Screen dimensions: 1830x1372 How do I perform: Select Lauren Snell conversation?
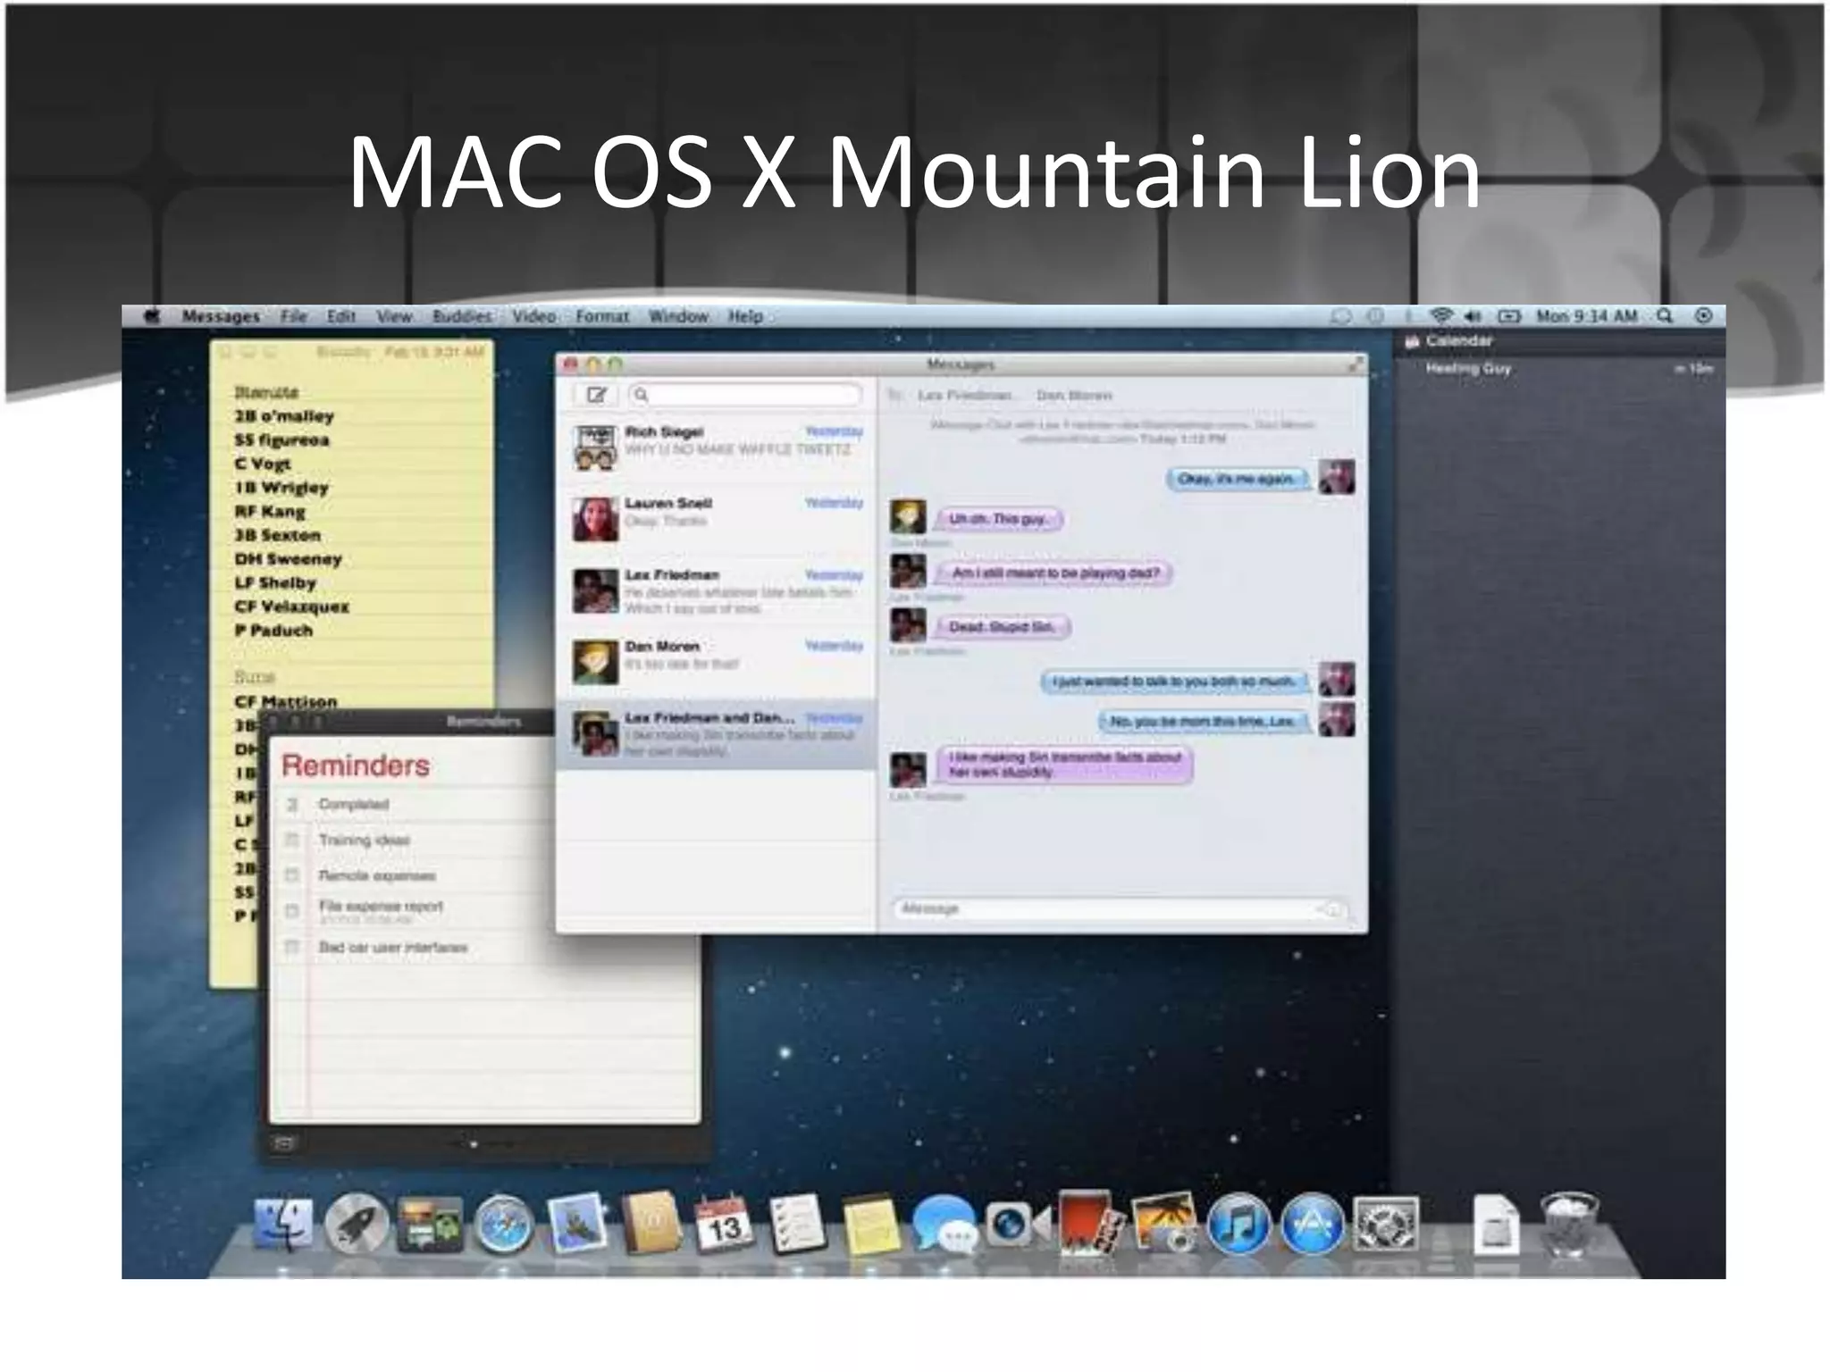click(717, 518)
